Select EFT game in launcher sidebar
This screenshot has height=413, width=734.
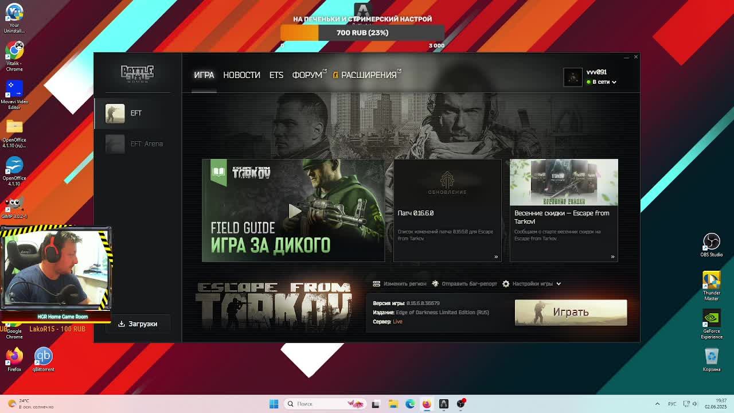click(138, 113)
